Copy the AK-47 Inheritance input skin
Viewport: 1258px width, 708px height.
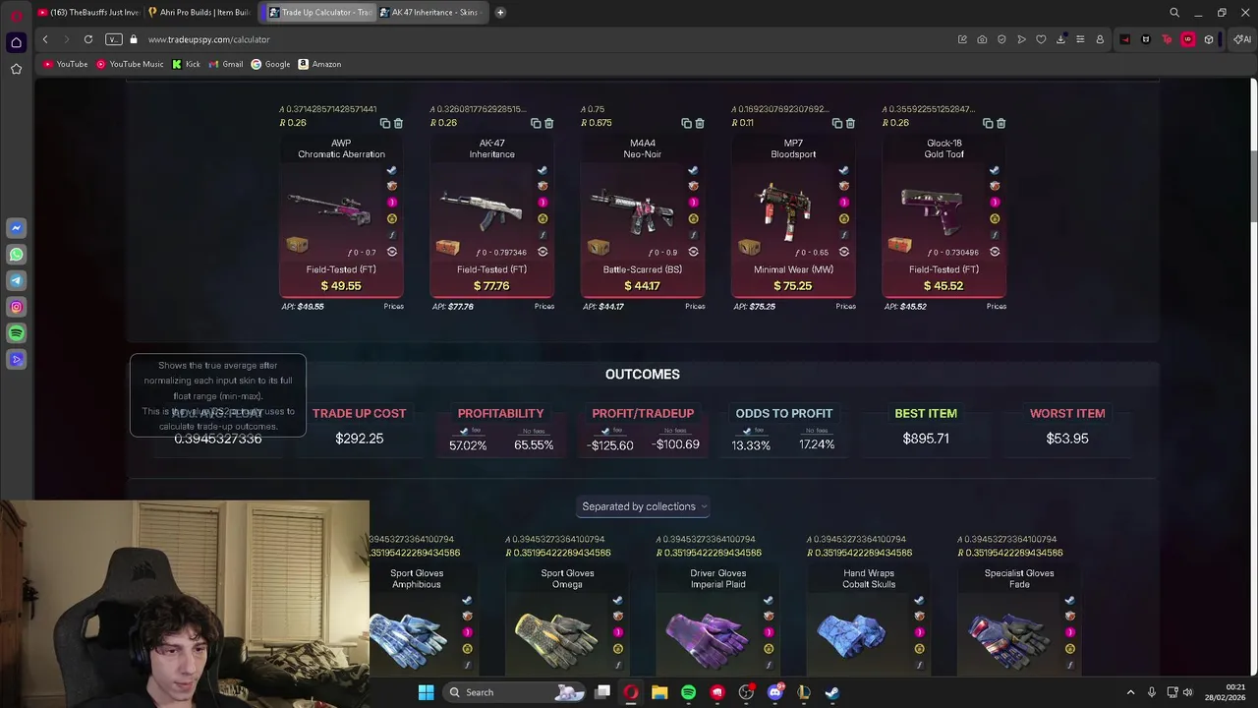coord(536,123)
